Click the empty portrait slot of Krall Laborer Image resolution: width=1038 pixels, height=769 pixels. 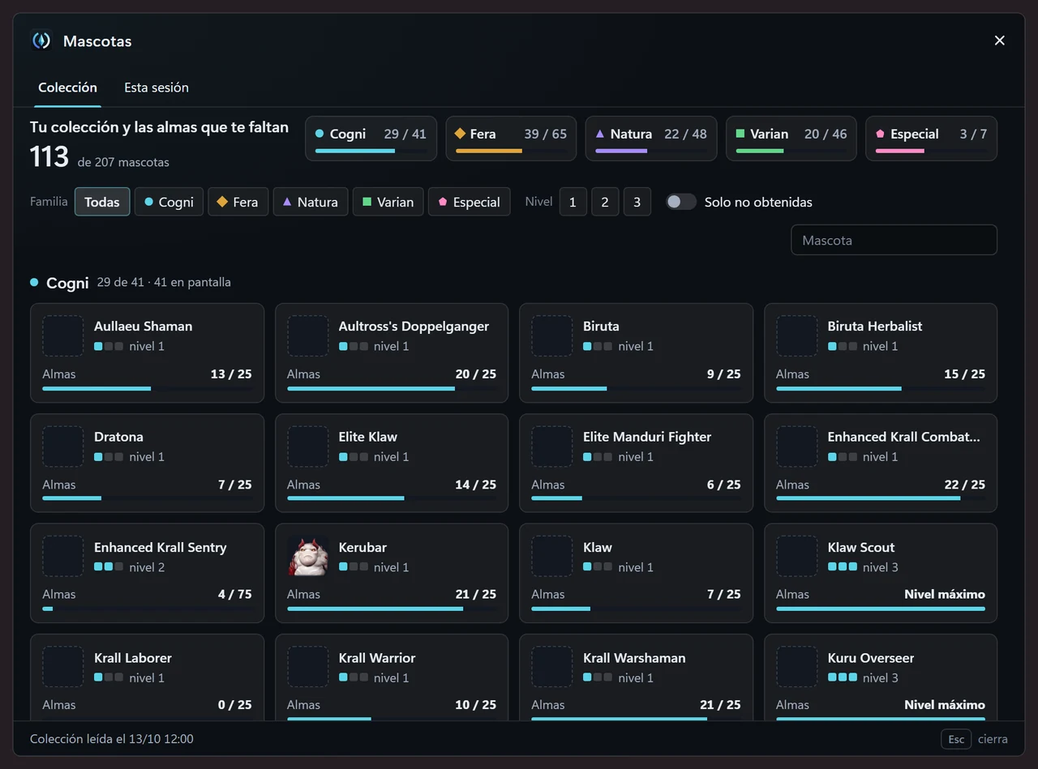click(x=63, y=667)
